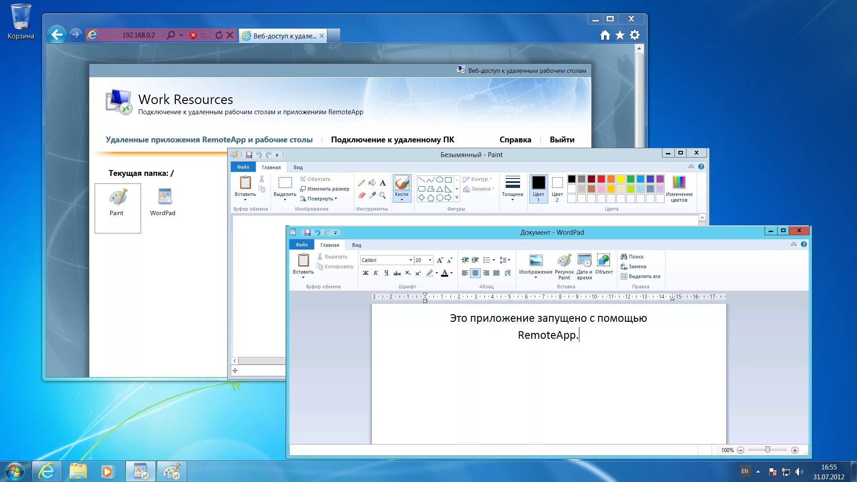857x482 pixels.
Task: Click the Выйти sign-out link
Action: point(562,139)
